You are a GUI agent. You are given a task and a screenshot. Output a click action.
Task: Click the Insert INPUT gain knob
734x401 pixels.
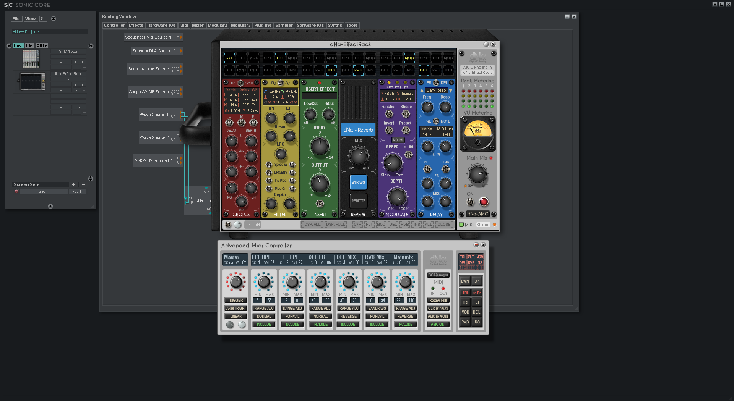pos(319,146)
